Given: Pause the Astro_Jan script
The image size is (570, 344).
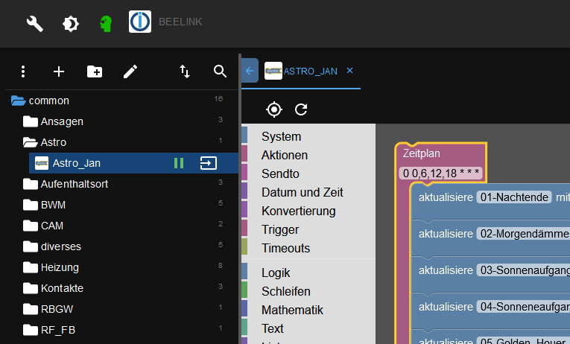Looking at the screenshot, I should (x=179, y=163).
